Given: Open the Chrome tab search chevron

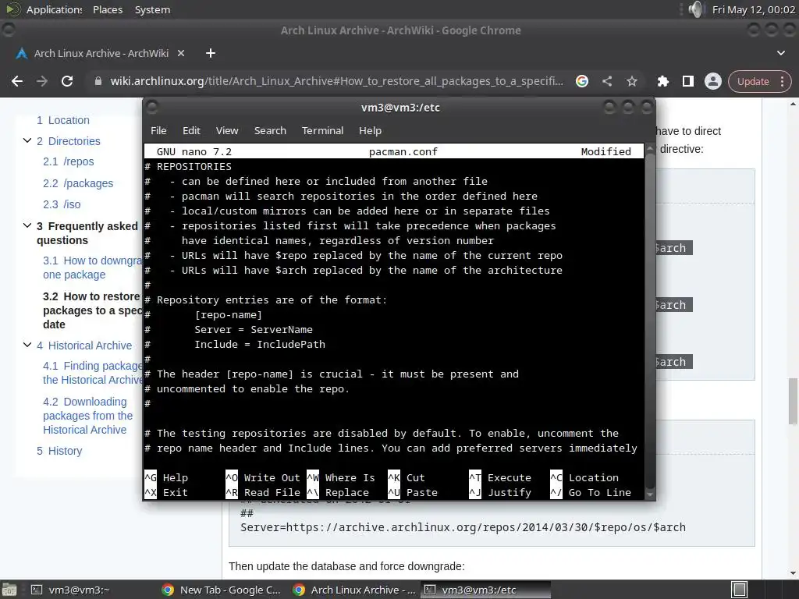Looking at the screenshot, I should coord(780,53).
